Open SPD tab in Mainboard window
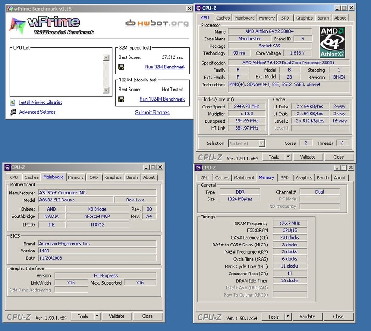The image size is (371, 331). pos(94,177)
